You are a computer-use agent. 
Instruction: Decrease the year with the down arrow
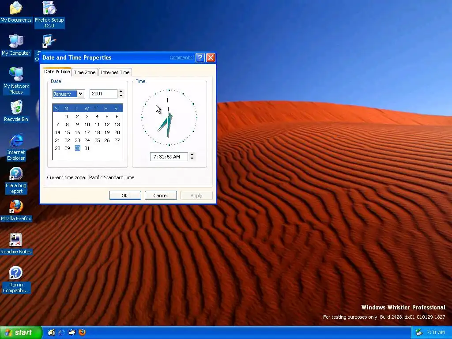click(121, 96)
